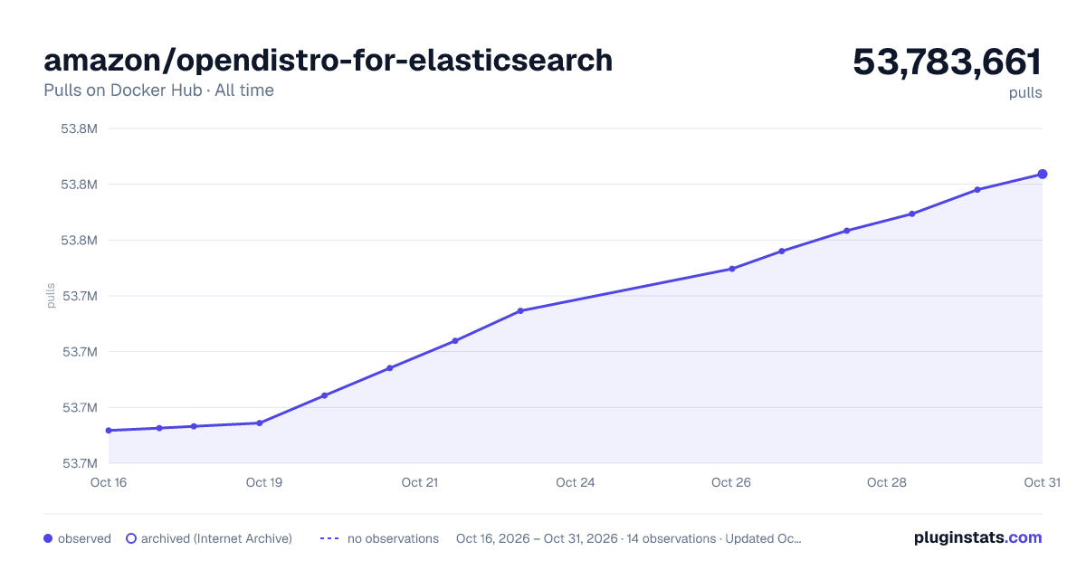The image size is (1086, 570).
Task: Click the 'no observations' legend text
Action: (x=393, y=538)
